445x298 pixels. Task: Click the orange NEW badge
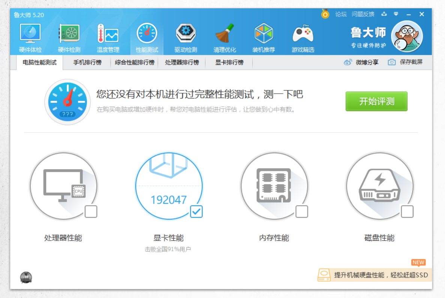[418, 262]
